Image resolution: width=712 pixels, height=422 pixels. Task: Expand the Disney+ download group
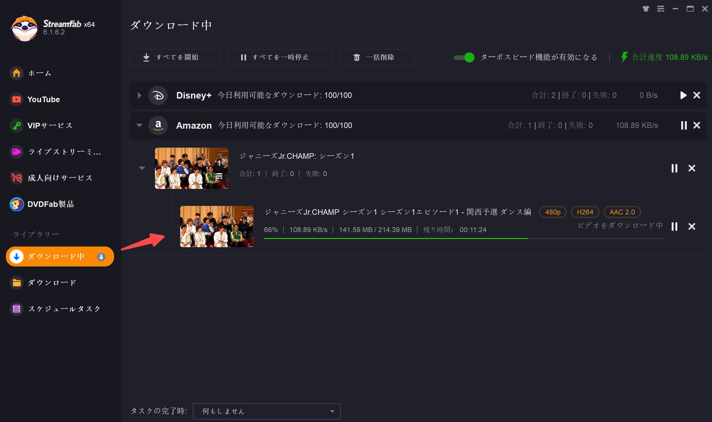140,95
